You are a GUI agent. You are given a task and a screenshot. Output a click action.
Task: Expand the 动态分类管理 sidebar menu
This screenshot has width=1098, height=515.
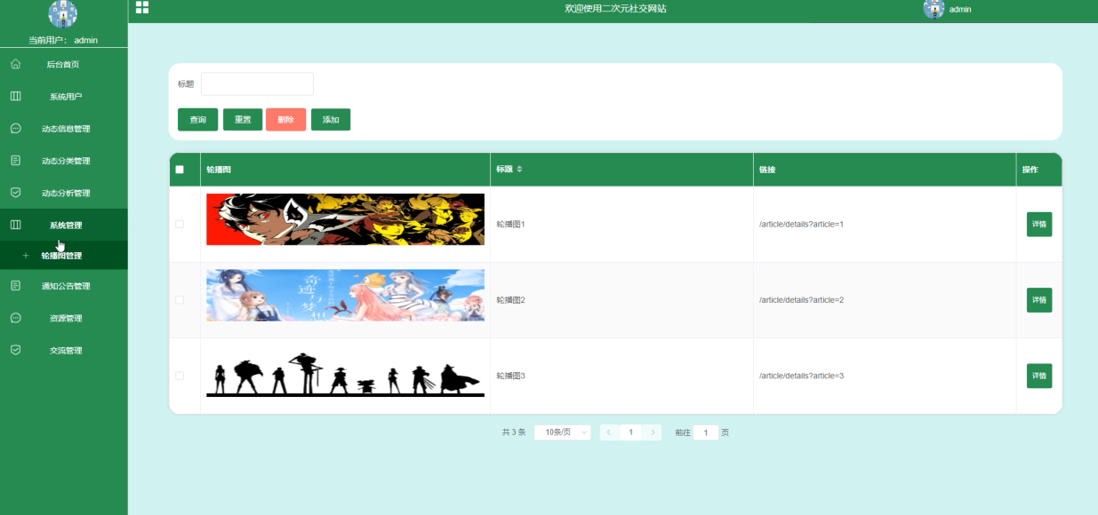64,161
